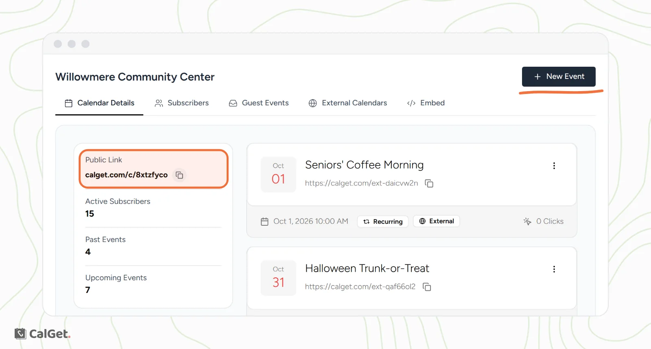The image size is (651, 349).
Task: Click the Seniors' Coffee Morning event title
Action: 364,165
